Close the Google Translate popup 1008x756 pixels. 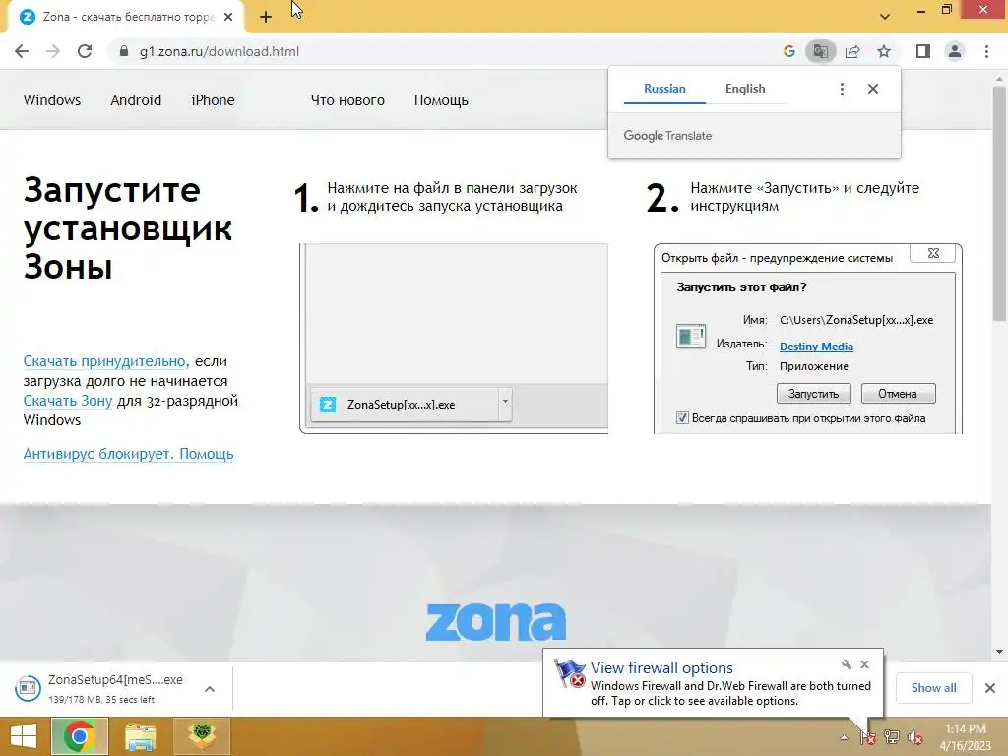coord(872,89)
